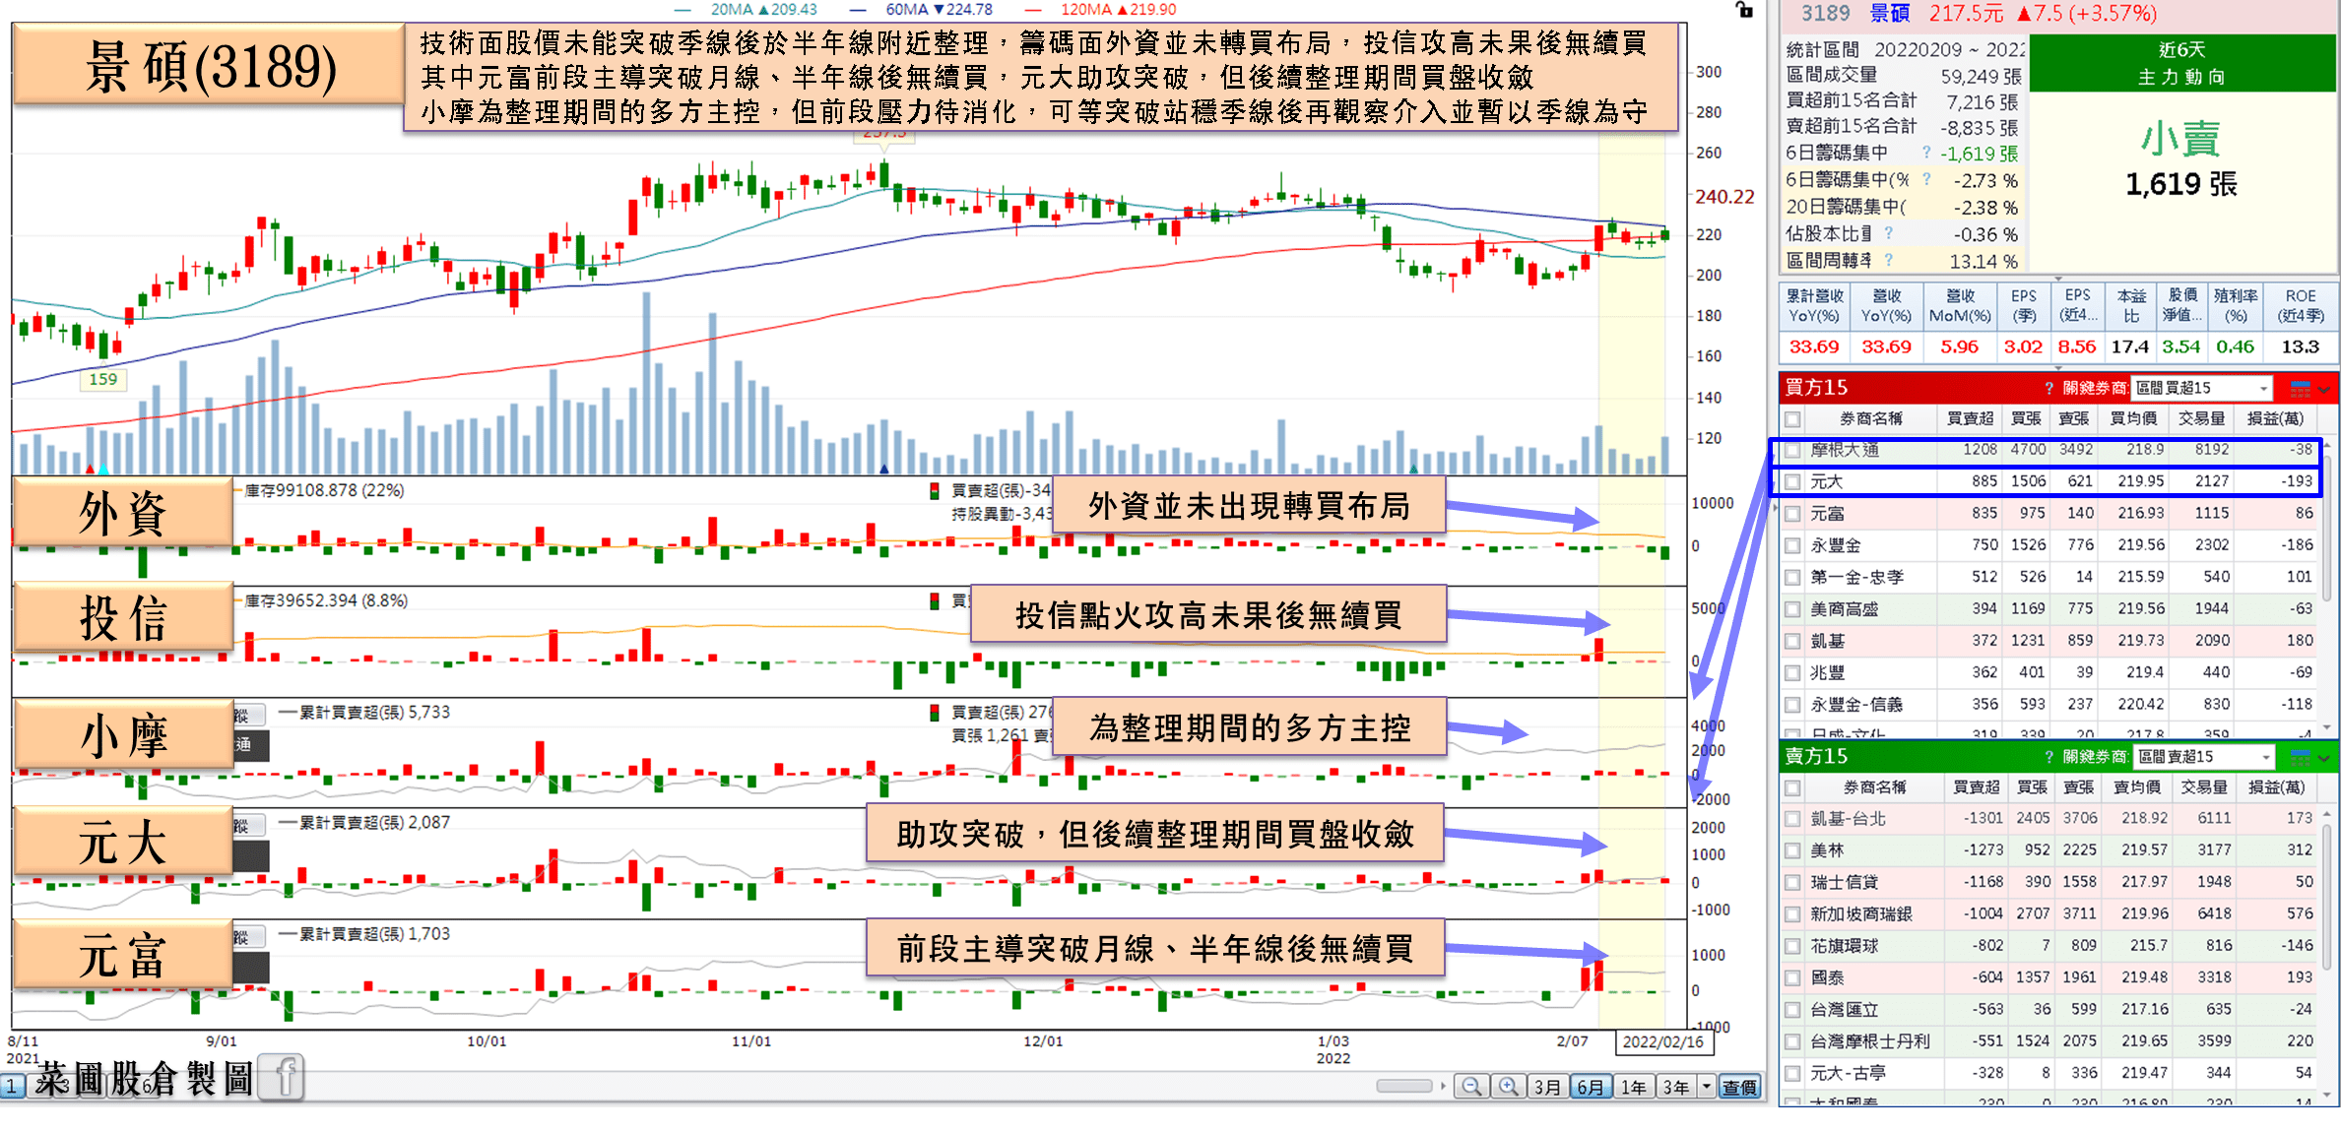2341x1131 pixels.
Task: Tick checkbox for 美商高盛 row
Action: coord(1792,609)
